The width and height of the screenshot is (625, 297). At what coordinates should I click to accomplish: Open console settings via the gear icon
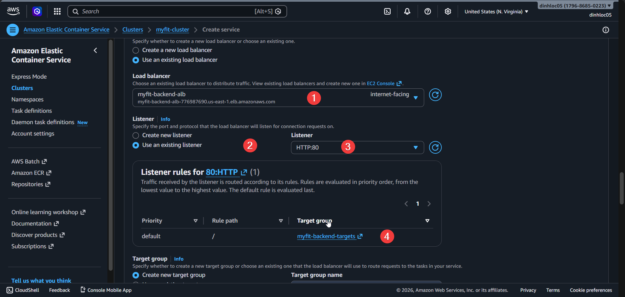(x=448, y=11)
